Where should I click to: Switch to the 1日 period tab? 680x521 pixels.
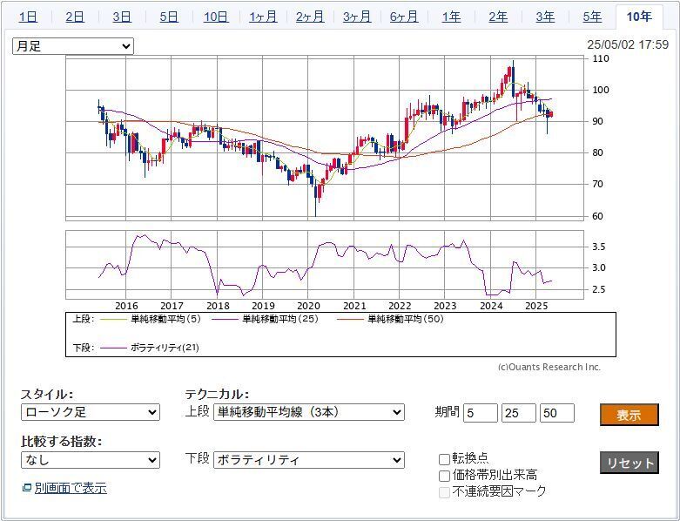28,17
